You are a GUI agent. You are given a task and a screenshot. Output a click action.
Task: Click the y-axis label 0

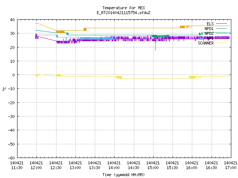13,75
